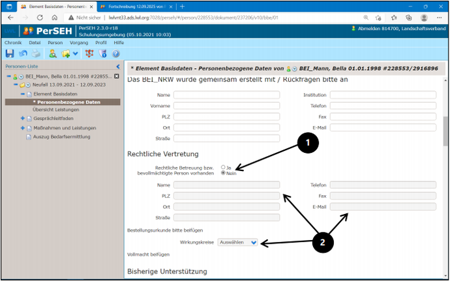Open Auszug Bedarfsermittlung in tree
The height and width of the screenshot is (281, 450).
62,137
